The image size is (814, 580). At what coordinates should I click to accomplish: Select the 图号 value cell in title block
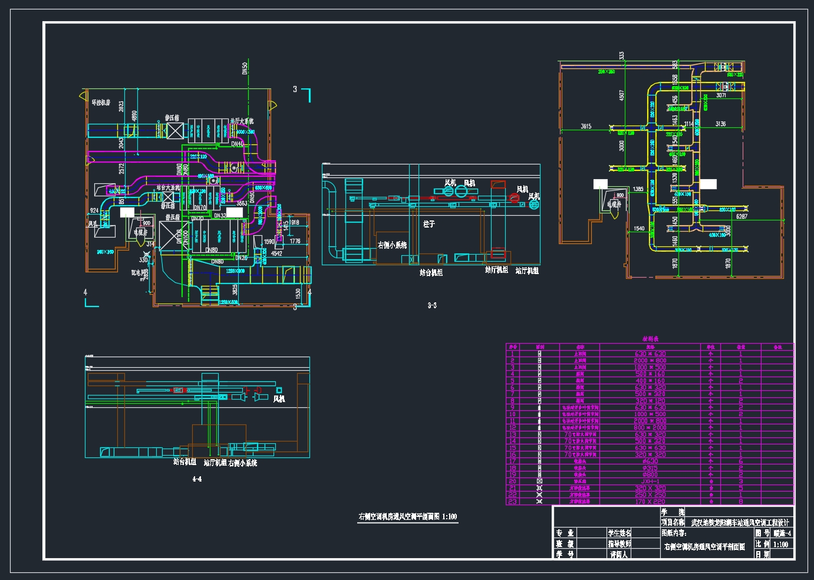click(x=782, y=533)
